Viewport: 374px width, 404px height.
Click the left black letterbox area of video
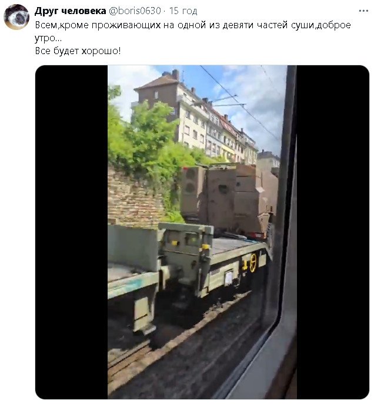(x=71, y=232)
